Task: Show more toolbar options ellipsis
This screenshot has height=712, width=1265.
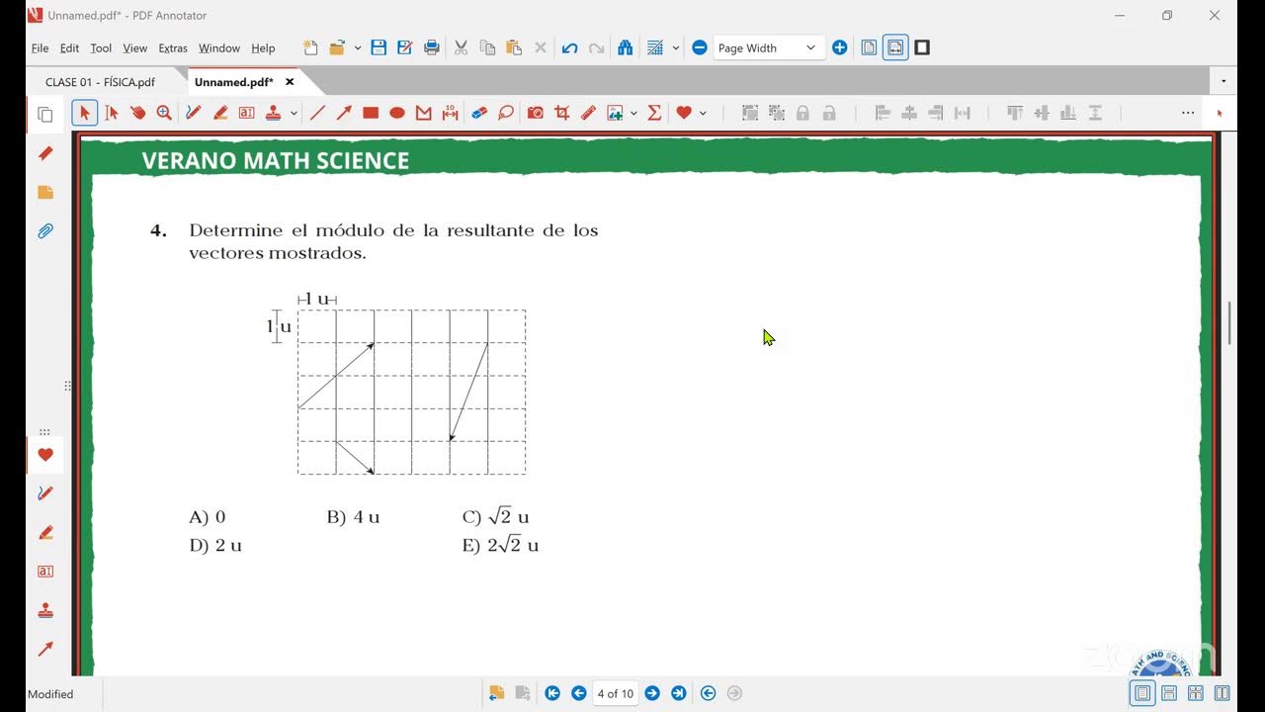Action: (1188, 113)
